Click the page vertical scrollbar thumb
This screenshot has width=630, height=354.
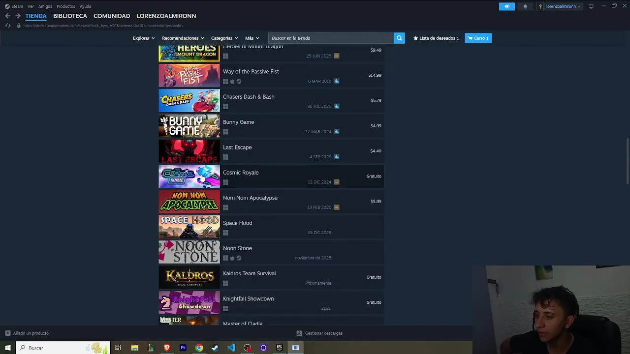coord(627,162)
